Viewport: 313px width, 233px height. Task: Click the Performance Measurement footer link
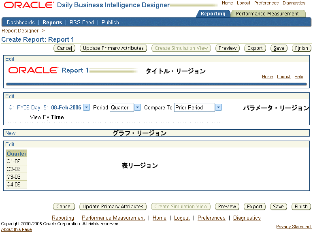point(113,218)
